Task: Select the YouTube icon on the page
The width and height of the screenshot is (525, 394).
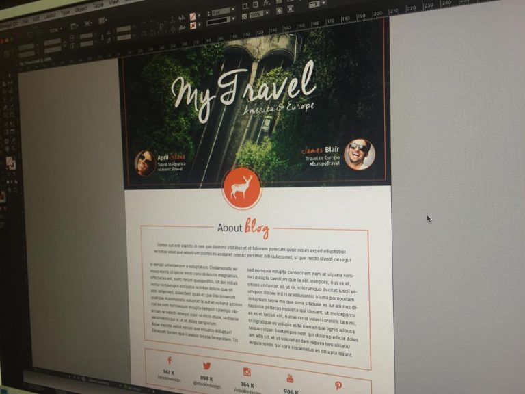Action: 290,378
